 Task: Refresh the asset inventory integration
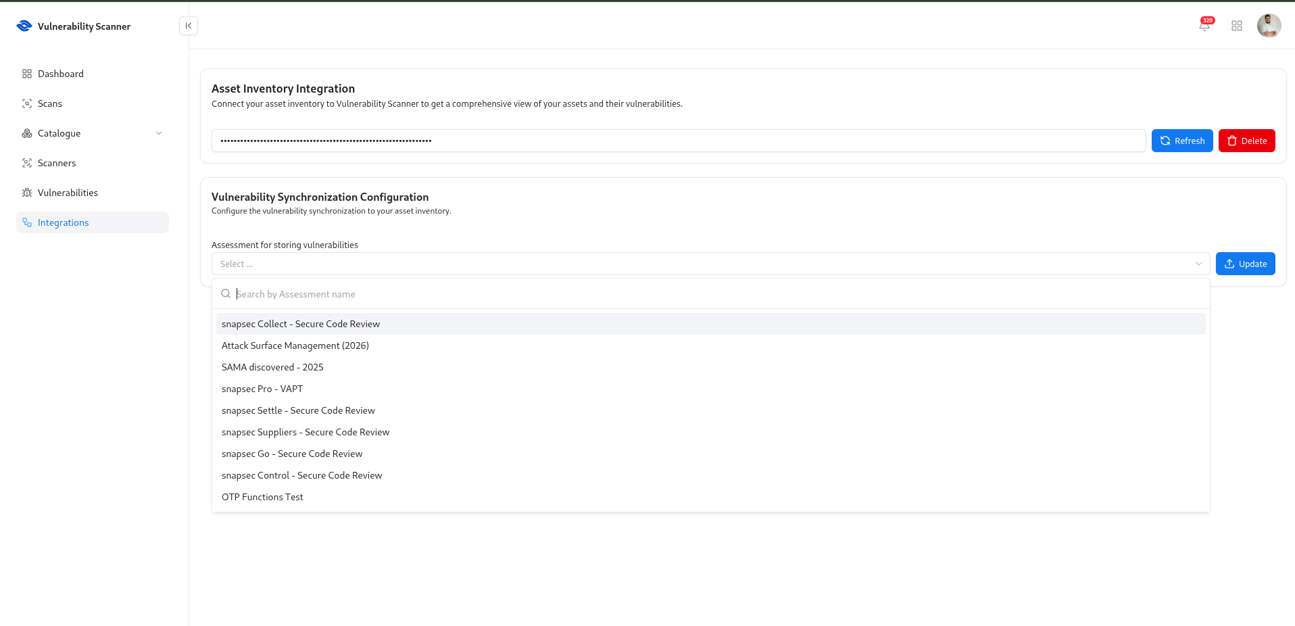[1182, 141]
